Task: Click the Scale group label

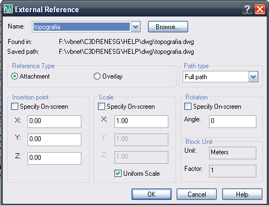Action: (106, 97)
